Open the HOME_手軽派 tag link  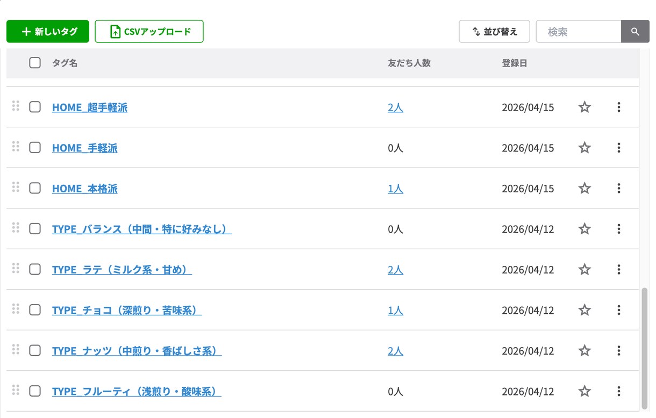pyautogui.click(x=85, y=148)
